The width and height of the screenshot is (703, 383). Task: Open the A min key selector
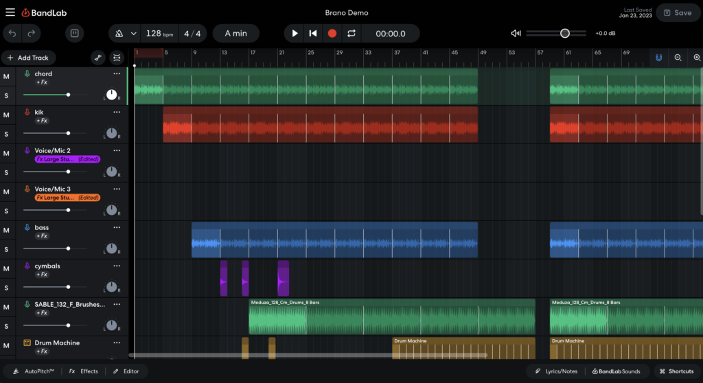click(x=235, y=33)
